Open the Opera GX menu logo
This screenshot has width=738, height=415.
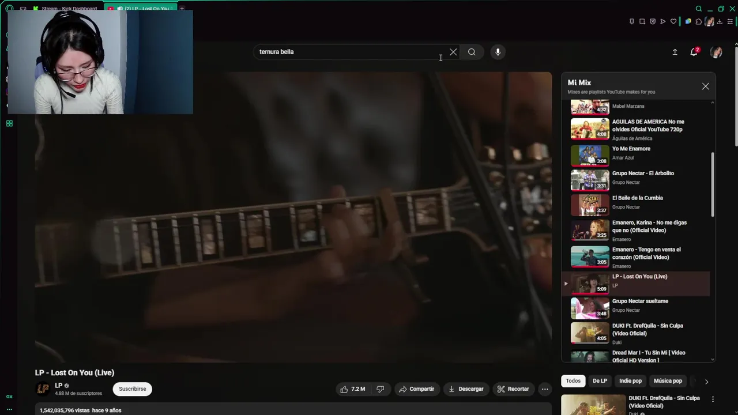point(9,9)
